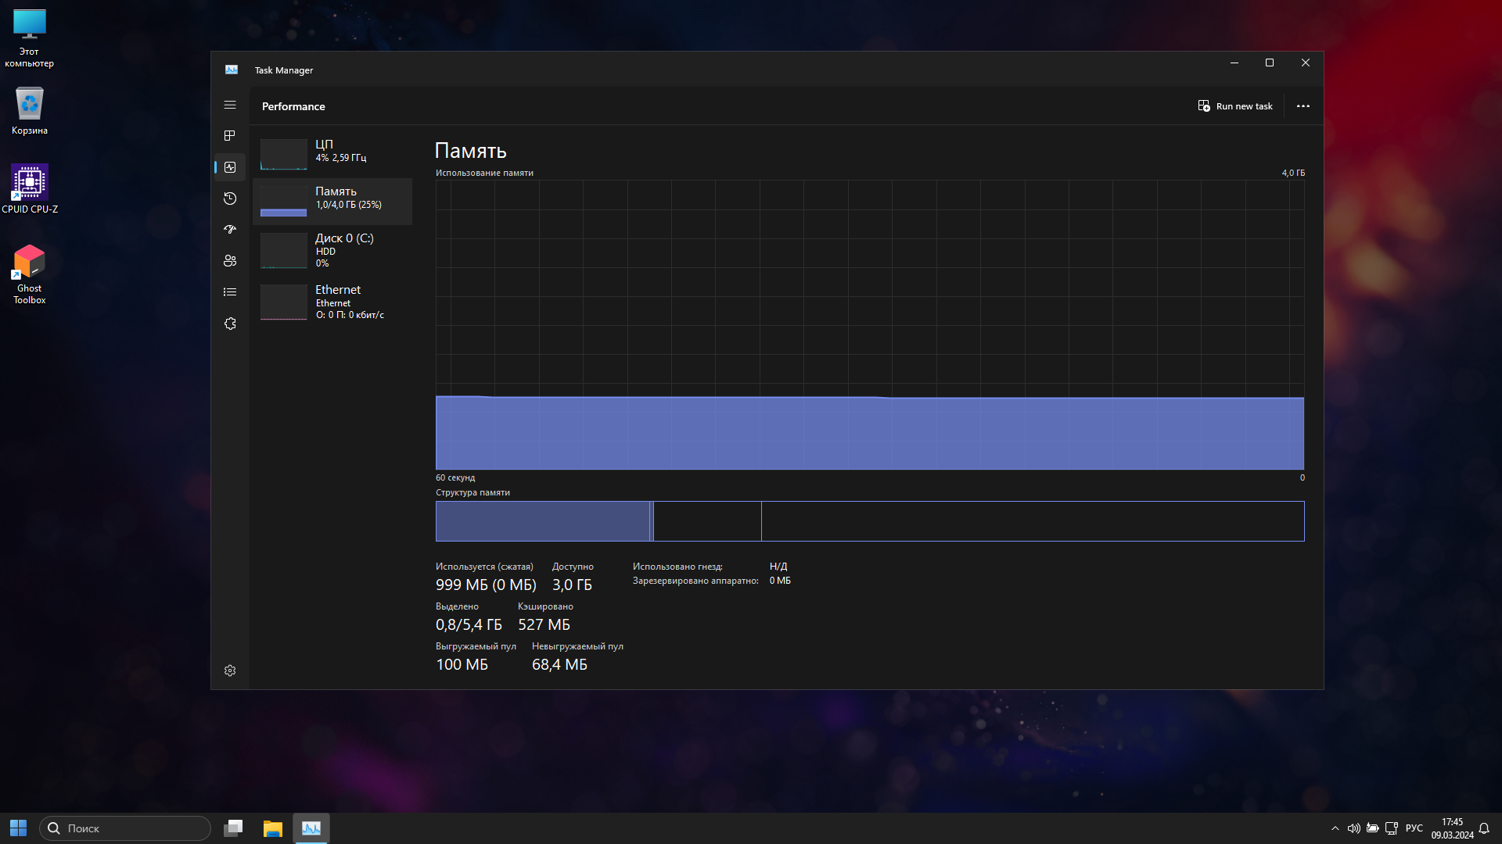Screen dimensions: 1502x844
Task: Open the hamburger navigation menu
Action: pyautogui.click(x=230, y=105)
